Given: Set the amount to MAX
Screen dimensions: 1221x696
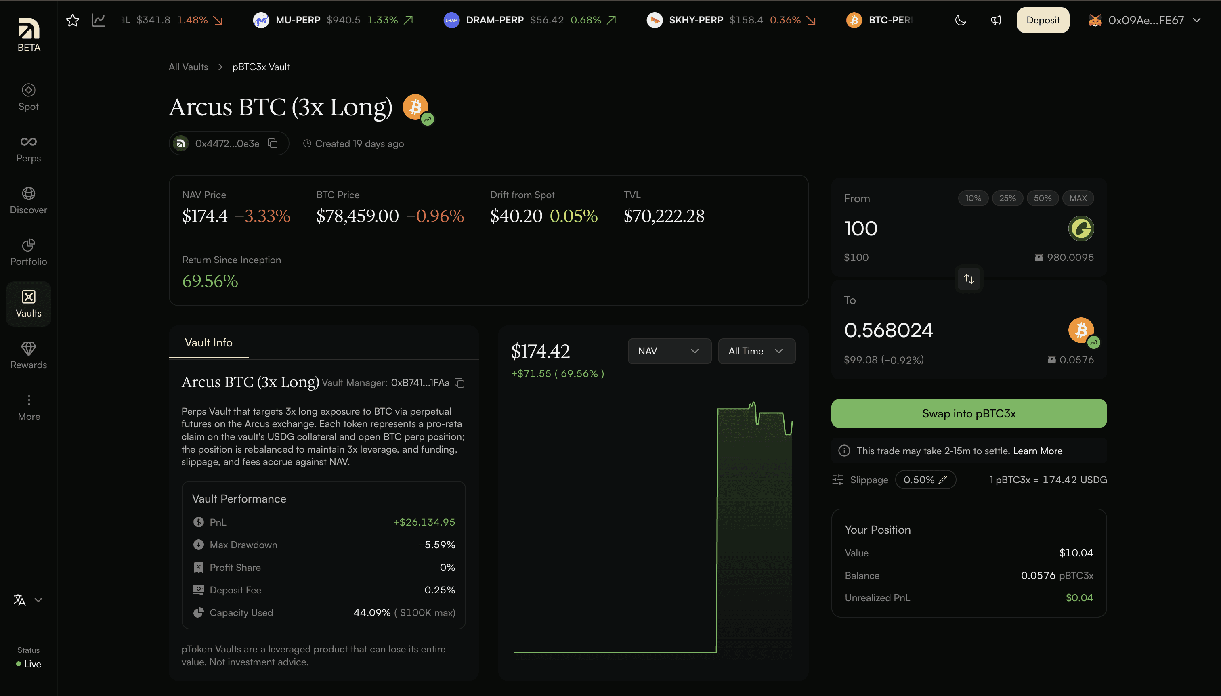Looking at the screenshot, I should (x=1078, y=198).
